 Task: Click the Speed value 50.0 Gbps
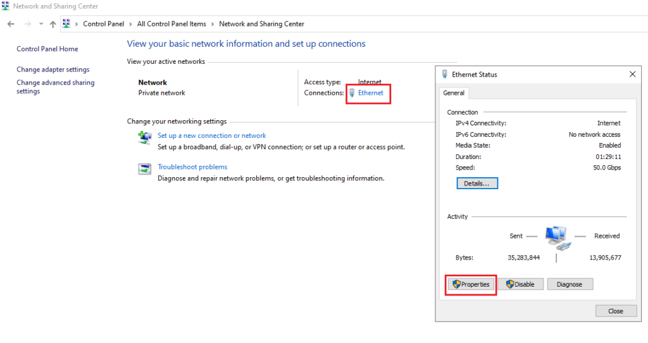pyautogui.click(x=607, y=168)
